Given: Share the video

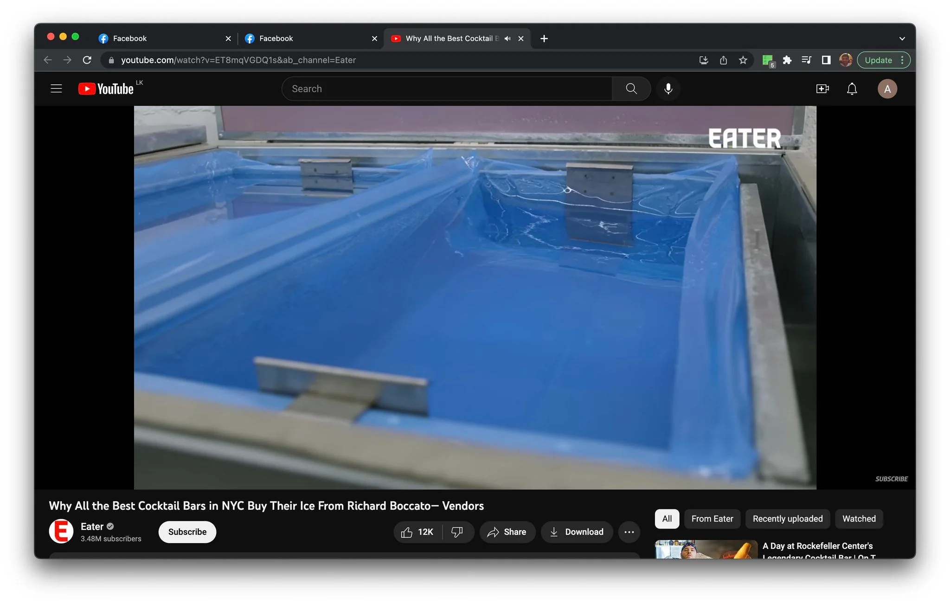Looking at the screenshot, I should tap(507, 532).
